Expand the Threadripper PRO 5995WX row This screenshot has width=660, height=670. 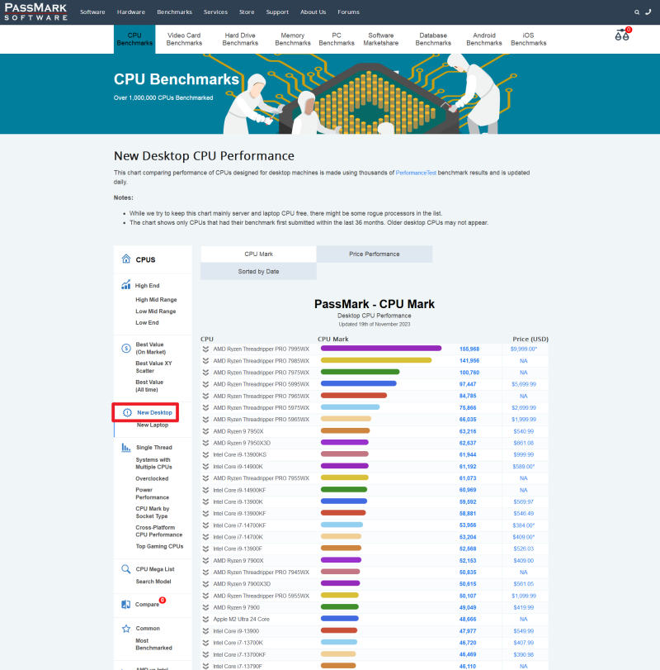(205, 384)
